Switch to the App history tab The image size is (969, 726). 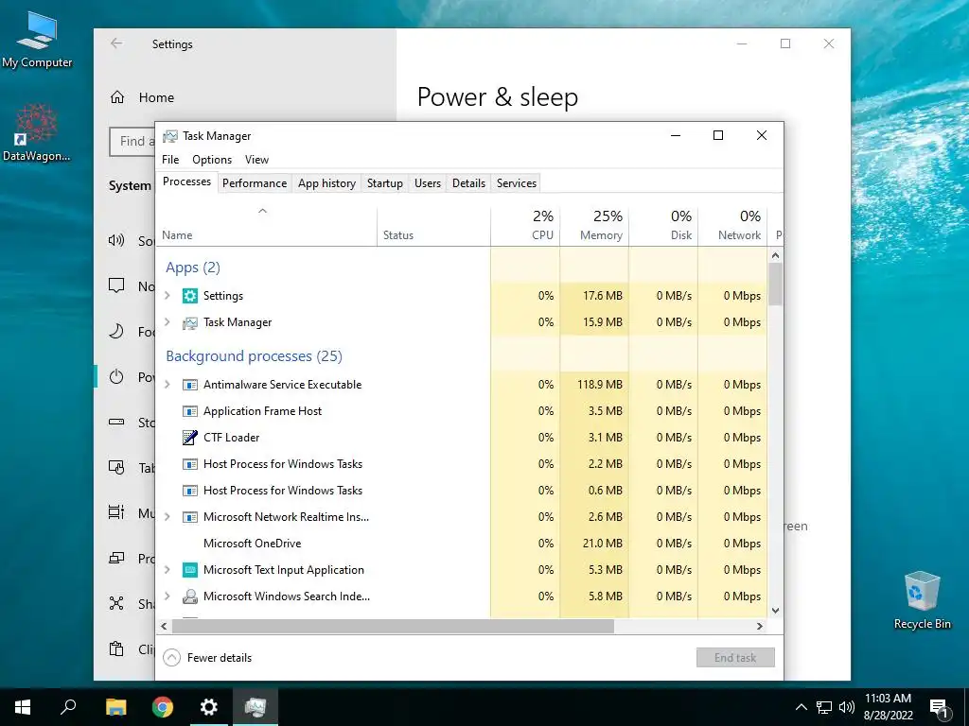click(x=326, y=183)
